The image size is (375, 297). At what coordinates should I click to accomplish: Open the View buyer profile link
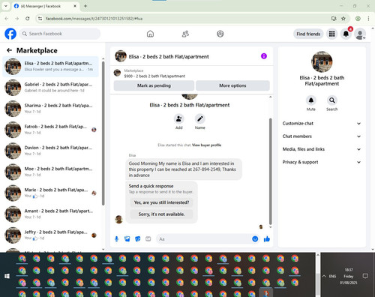click(206, 145)
